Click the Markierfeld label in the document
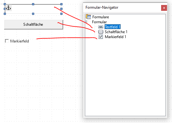Screen dimensions: 172x123 (20, 41)
